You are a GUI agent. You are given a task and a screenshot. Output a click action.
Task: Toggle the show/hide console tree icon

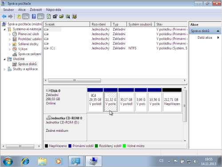pyautogui.click(x=25, y=16)
